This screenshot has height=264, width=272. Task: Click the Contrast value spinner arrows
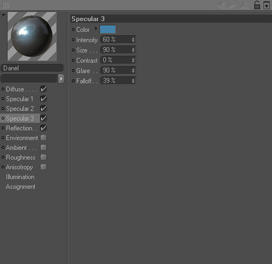[x=133, y=60]
